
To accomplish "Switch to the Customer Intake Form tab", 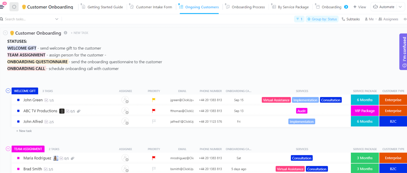I will click(154, 7).
